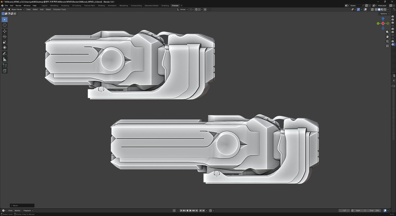This screenshot has height=216, width=396.
Task: Play the animation forward
Action: tap(190, 211)
